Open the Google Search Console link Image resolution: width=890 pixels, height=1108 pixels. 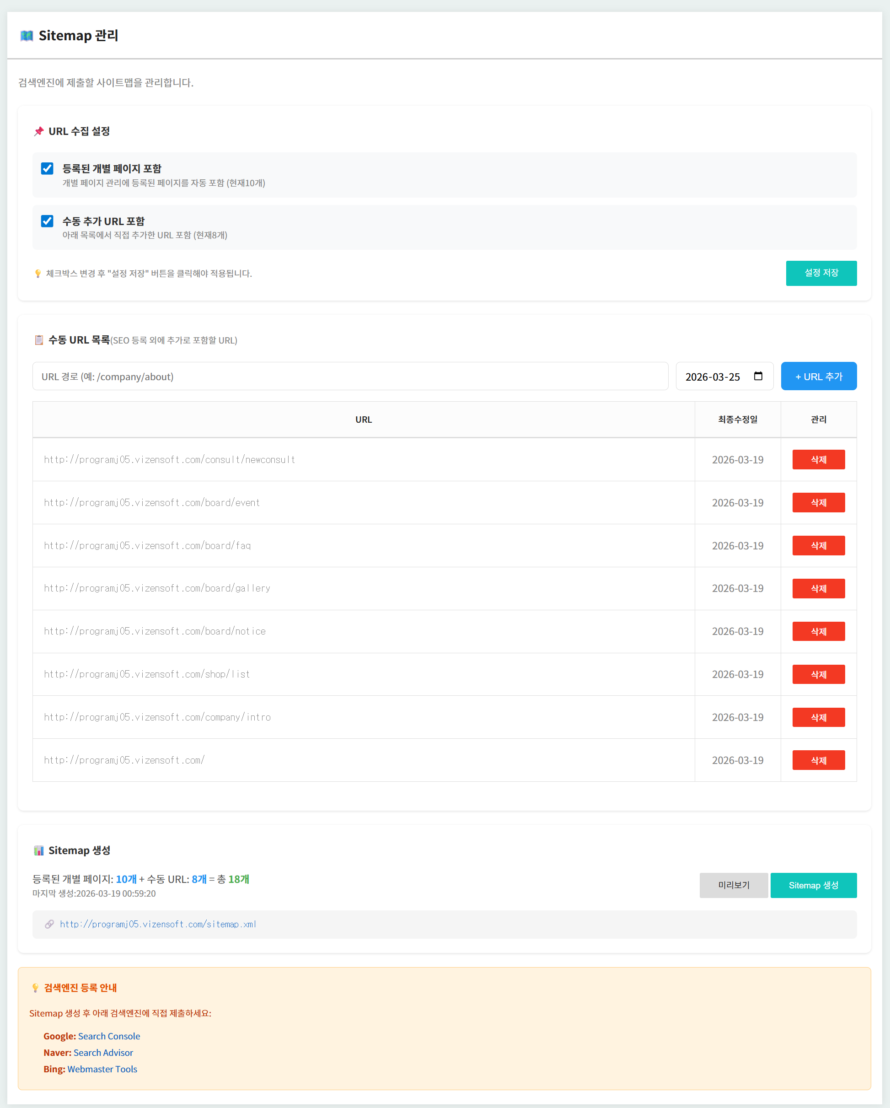(x=109, y=1036)
